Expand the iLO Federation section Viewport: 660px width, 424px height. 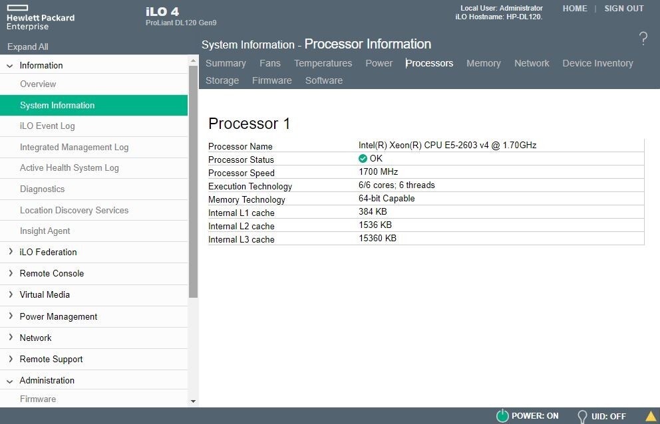pyautogui.click(x=11, y=251)
